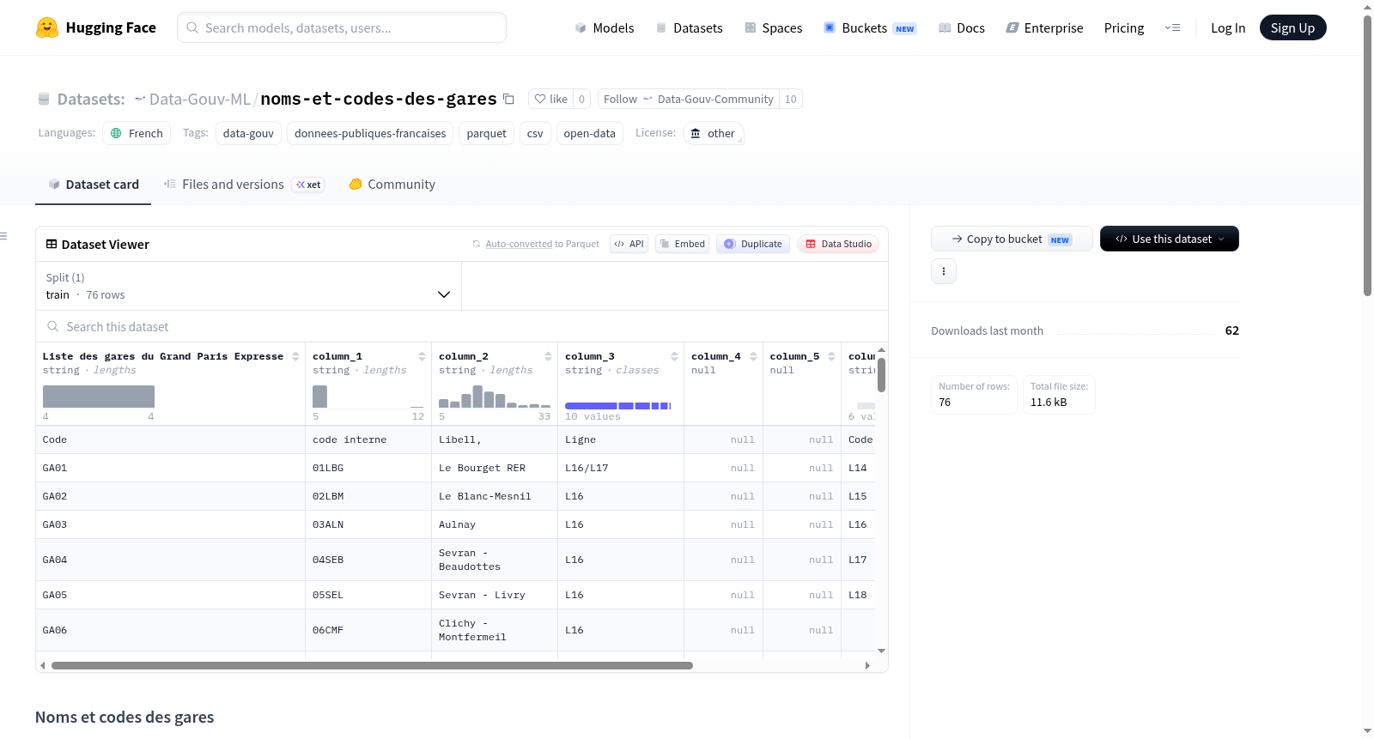
Task: Open the Datasets page
Action: pos(690,27)
